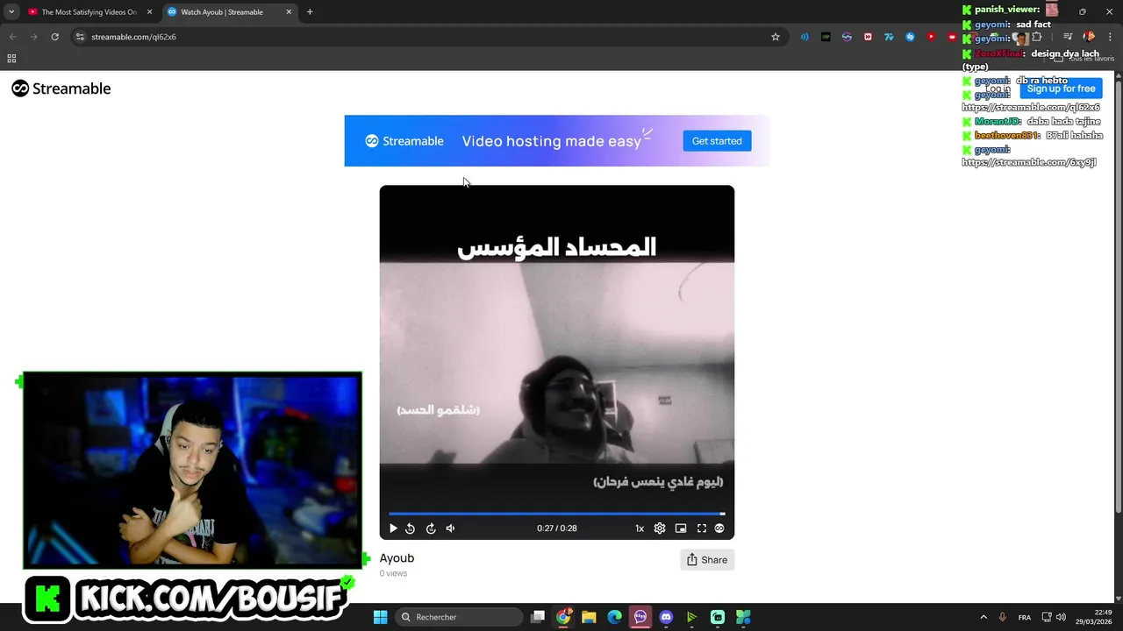Screen dimensions: 1123x631
Task: Skip forward 10 seconds in the video
Action: coord(431,528)
